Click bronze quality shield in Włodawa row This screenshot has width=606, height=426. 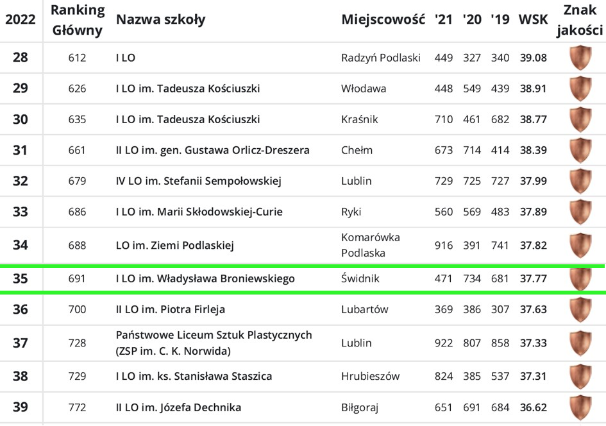(x=580, y=89)
